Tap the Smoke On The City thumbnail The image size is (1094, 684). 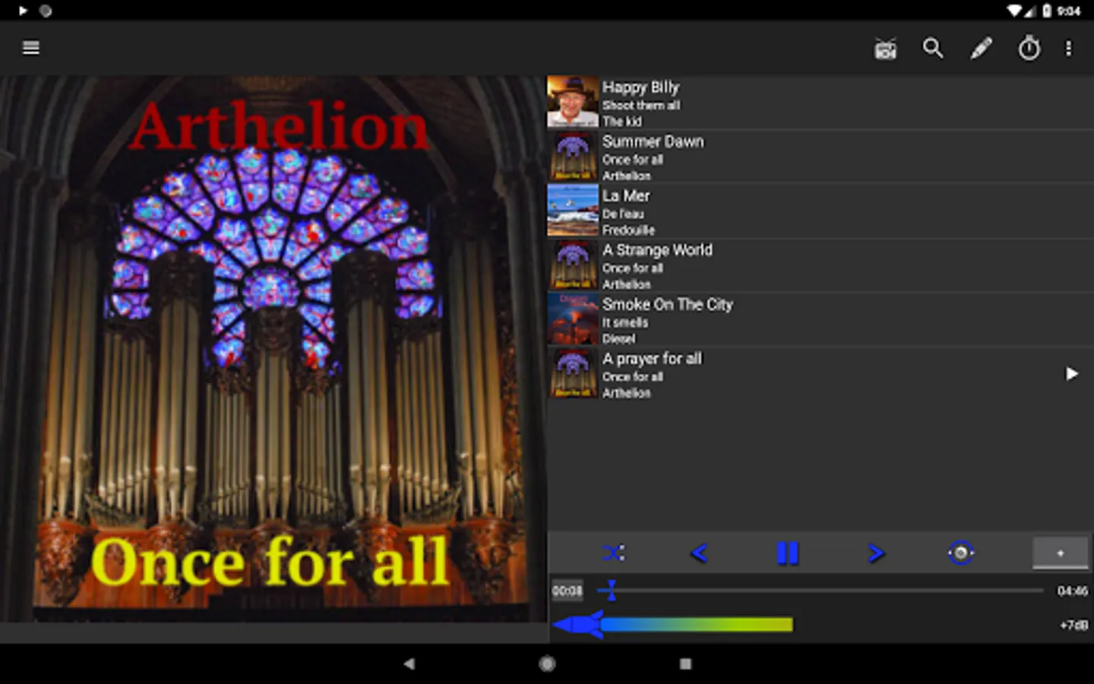point(573,319)
